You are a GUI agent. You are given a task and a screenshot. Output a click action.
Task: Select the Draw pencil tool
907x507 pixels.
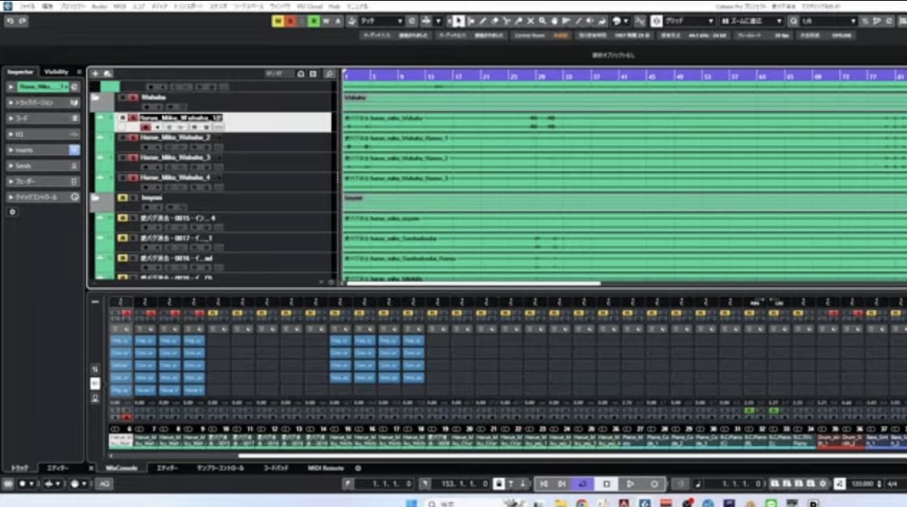(x=483, y=21)
